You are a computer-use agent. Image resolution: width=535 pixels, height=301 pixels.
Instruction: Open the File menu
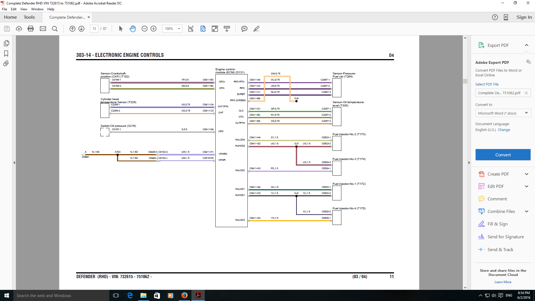[4, 9]
